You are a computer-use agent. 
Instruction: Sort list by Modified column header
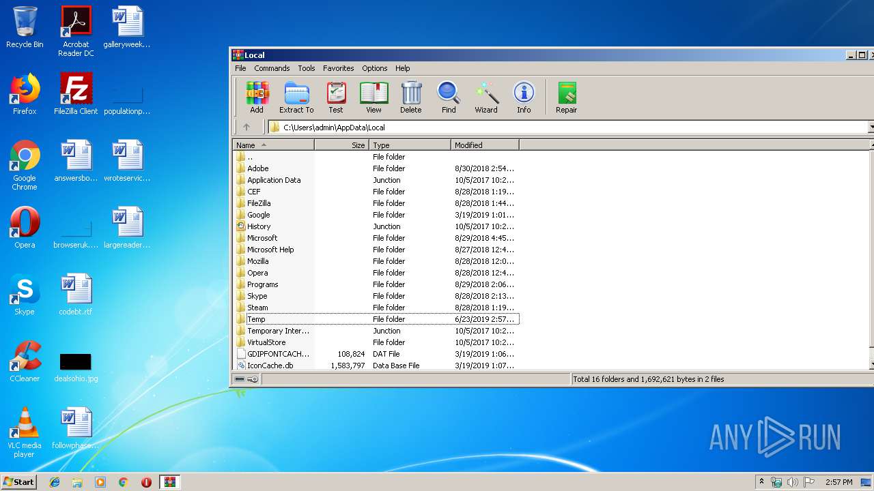point(485,145)
